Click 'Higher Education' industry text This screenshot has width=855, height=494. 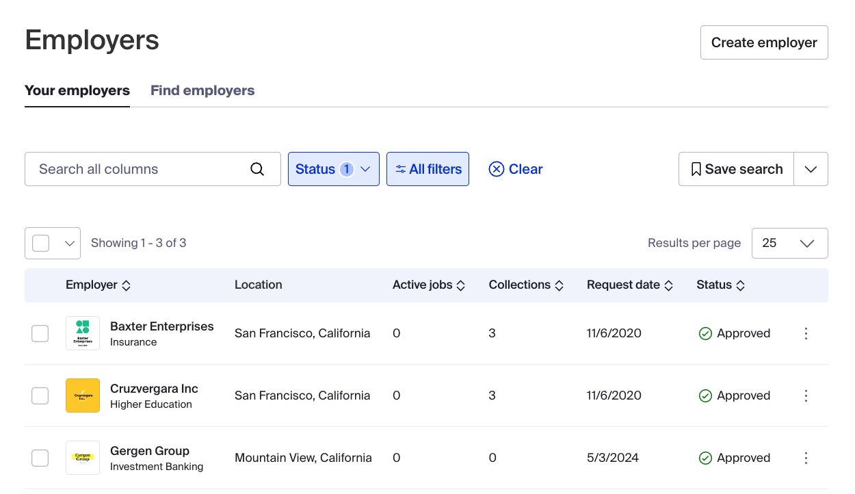[x=151, y=404]
